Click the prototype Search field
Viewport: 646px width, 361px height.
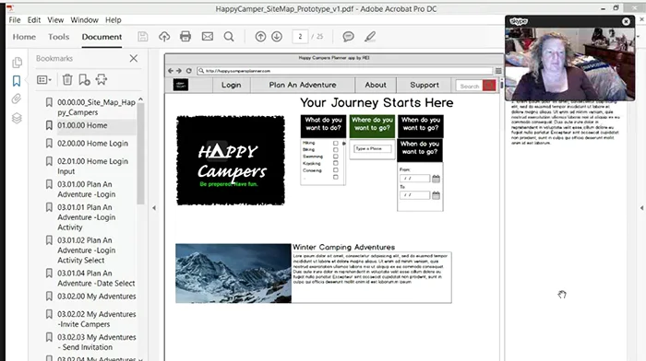(469, 86)
